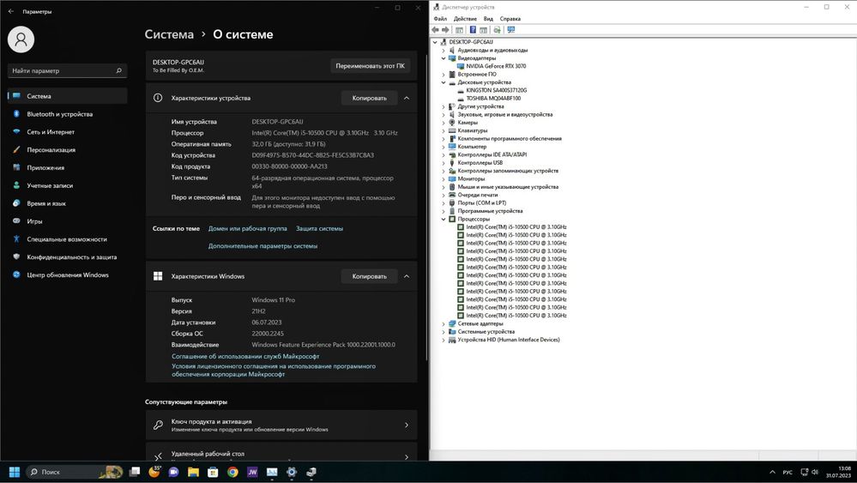Expand the Сетевые адаптеры tree node
The width and height of the screenshot is (857, 483).
point(444,324)
